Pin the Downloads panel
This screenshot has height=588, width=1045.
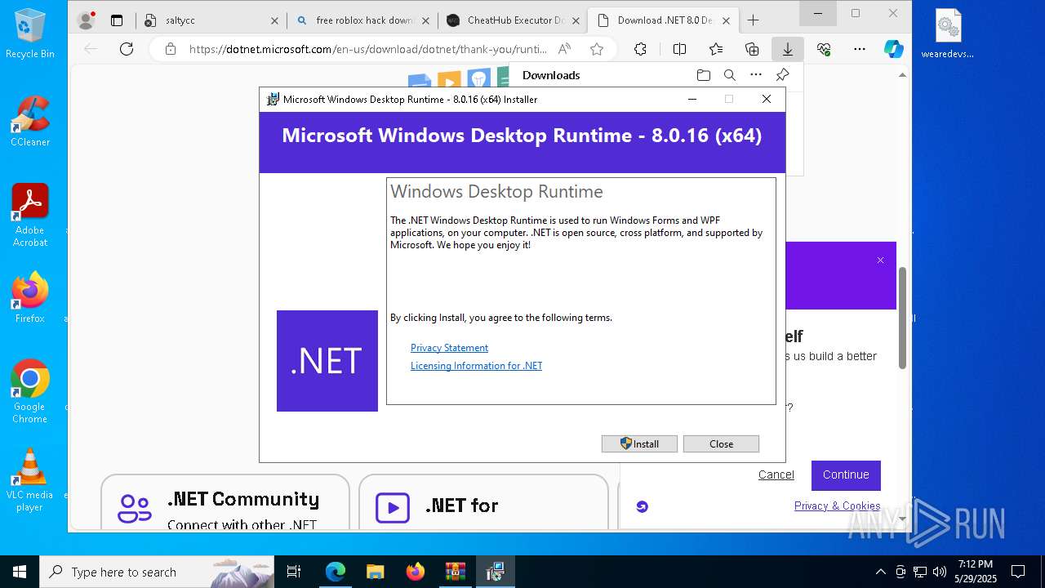(782, 75)
